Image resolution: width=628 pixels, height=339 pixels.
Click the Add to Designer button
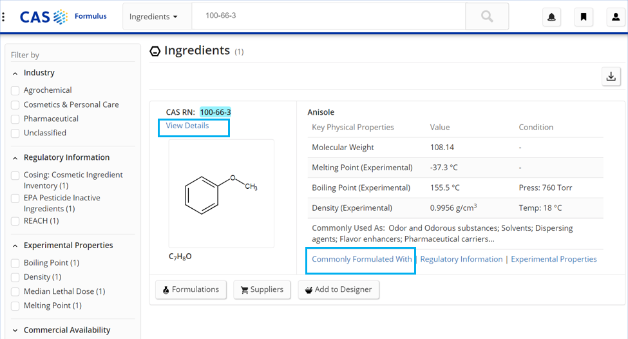coord(338,289)
